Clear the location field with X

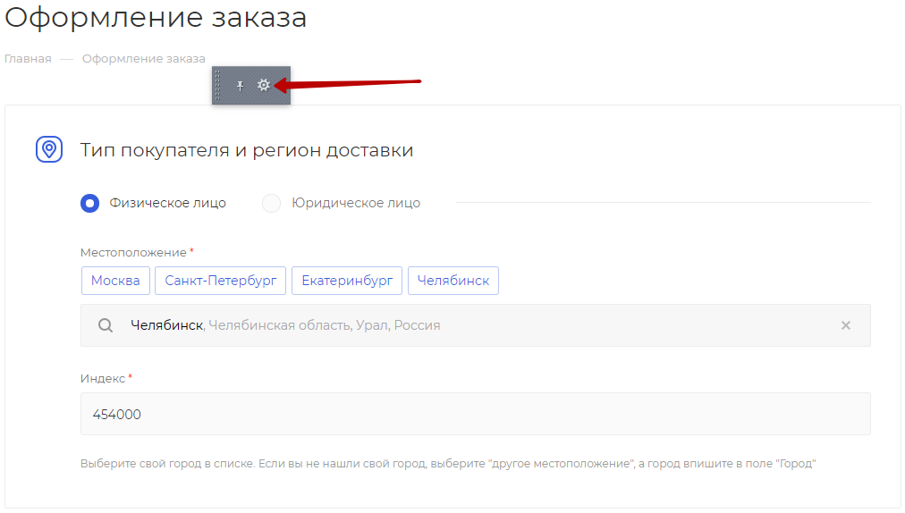click(x=846, y=325)
